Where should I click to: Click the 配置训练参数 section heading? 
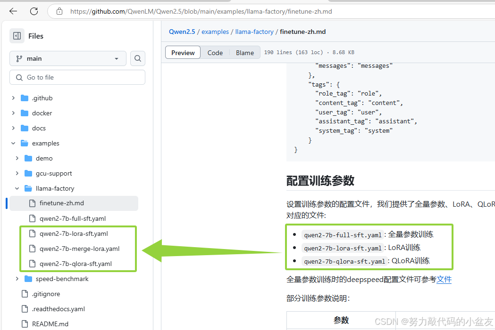(320, 181)
